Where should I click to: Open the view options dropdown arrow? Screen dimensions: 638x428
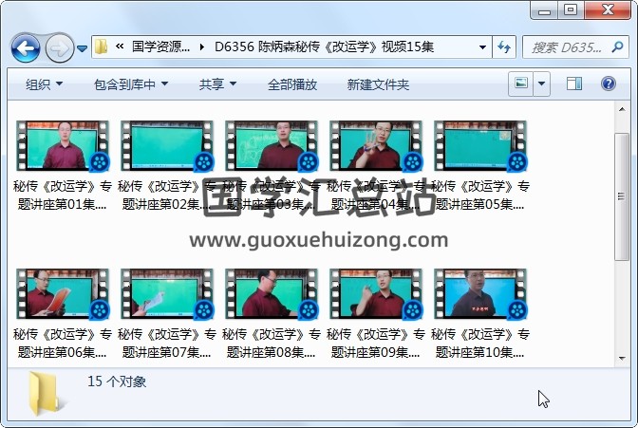tap(542, 84)
